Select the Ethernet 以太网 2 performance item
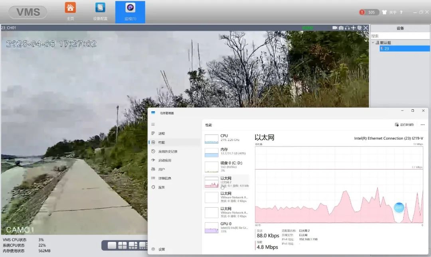 (x=227, y=182)
